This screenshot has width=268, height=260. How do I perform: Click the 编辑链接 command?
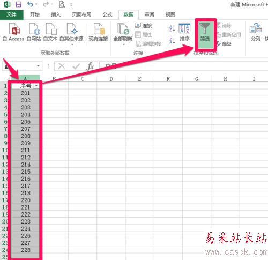pos(148,44)
